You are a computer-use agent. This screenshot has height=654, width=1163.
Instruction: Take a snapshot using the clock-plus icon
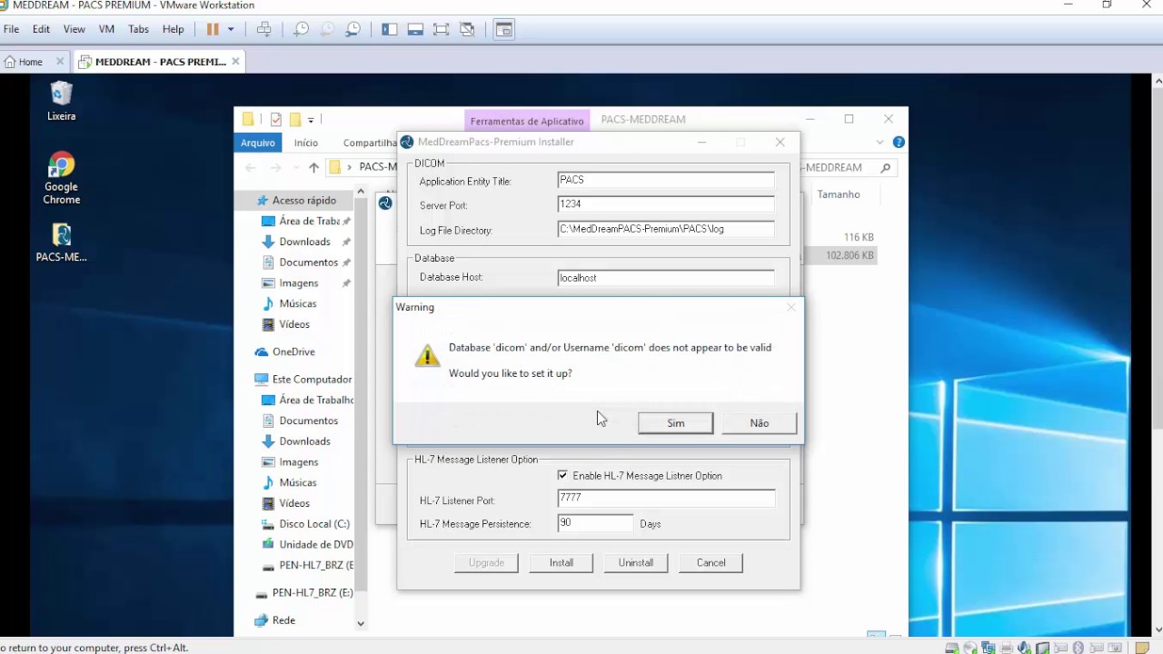tap(301, 29)
